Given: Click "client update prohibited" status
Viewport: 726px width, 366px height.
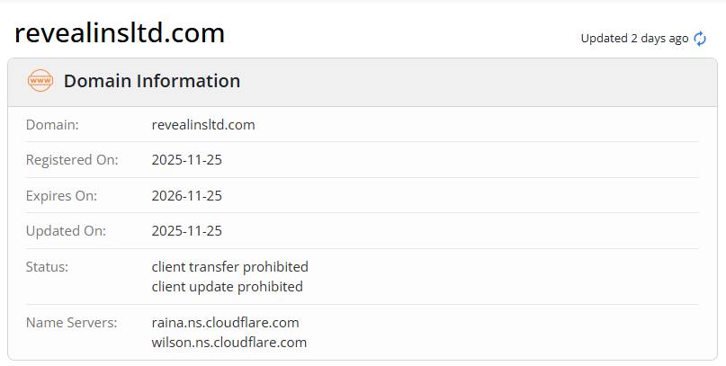Looking at the screenshot, I should pyautogui.click(x=228, y=287).
